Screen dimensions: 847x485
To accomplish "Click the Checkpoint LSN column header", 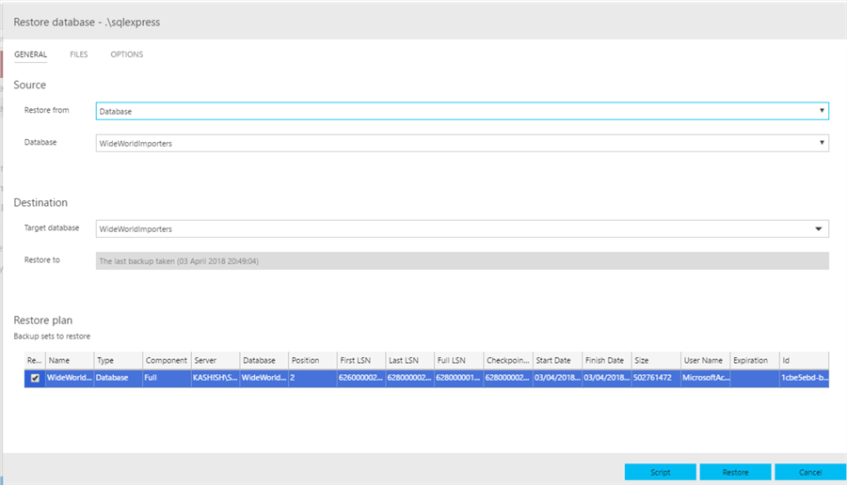I will [x=508, y=360].
